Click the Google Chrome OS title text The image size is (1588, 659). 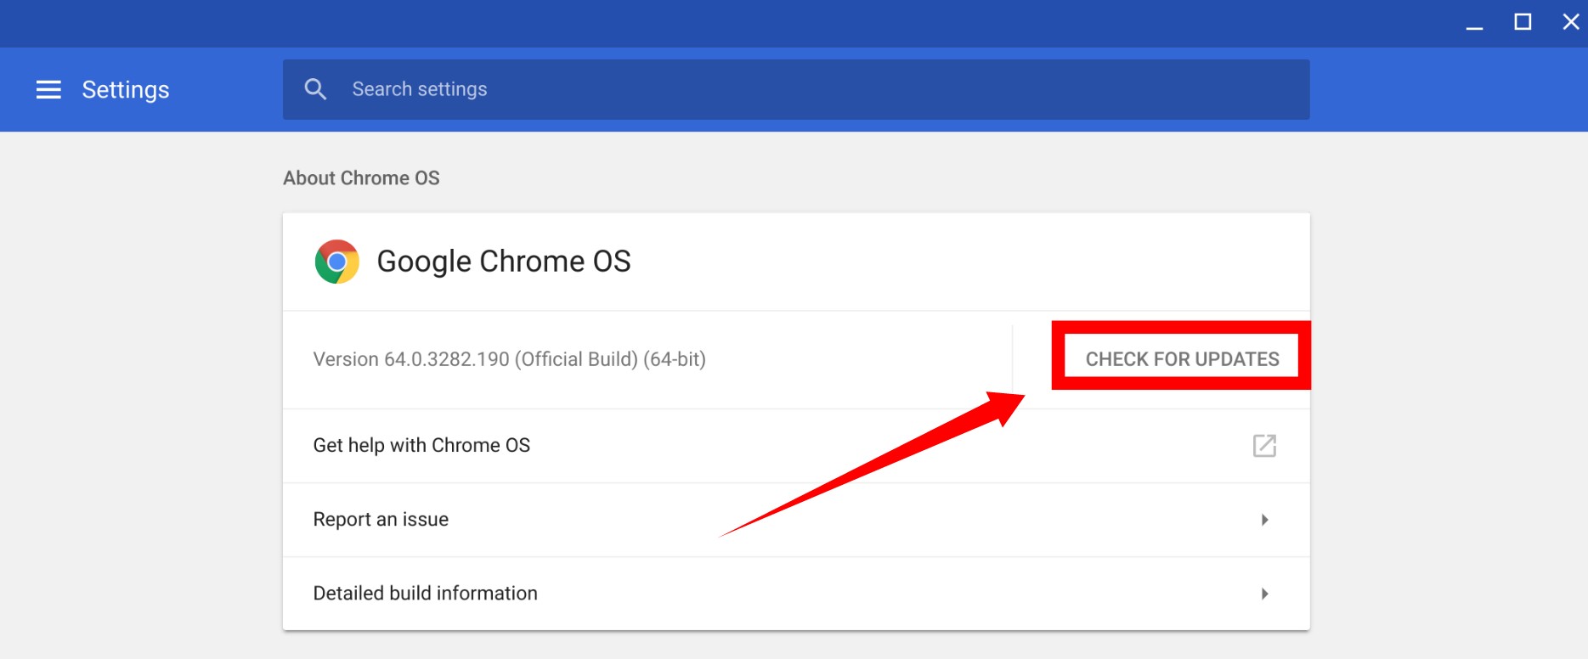[x=503, y=262]
